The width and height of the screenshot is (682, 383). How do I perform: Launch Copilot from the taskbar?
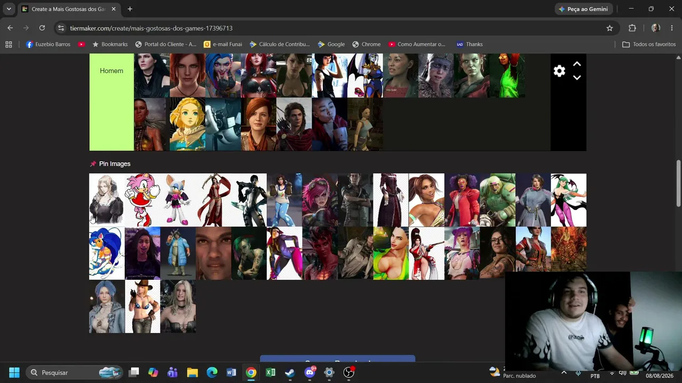click(x=153, y=372)
